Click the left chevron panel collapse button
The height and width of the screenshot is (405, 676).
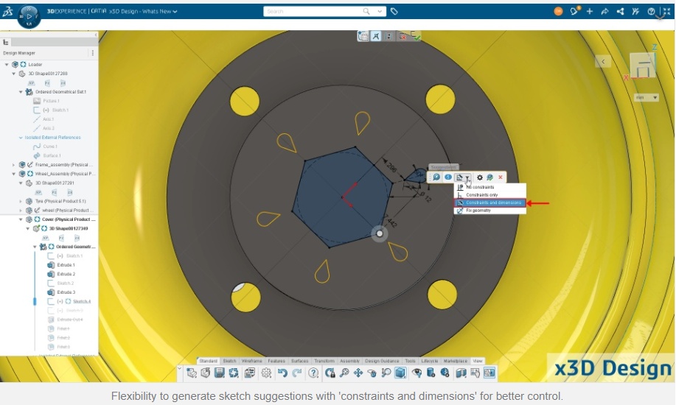pyautogui.click(x=603, y=62)
